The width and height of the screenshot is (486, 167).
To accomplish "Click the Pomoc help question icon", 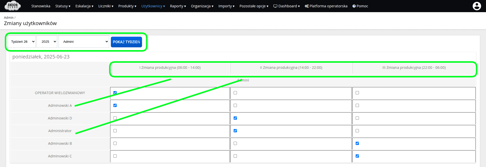I will pos(354,6).
